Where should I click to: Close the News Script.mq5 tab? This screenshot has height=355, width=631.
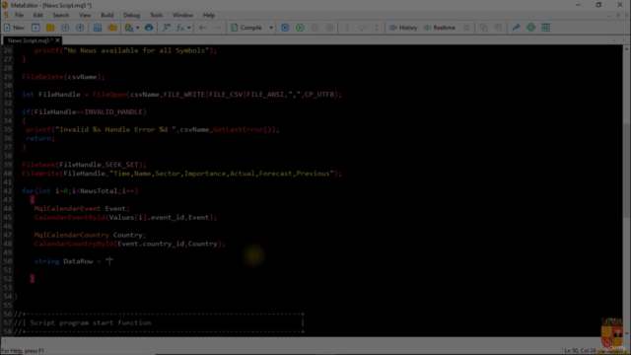click(x=57, y=40)
